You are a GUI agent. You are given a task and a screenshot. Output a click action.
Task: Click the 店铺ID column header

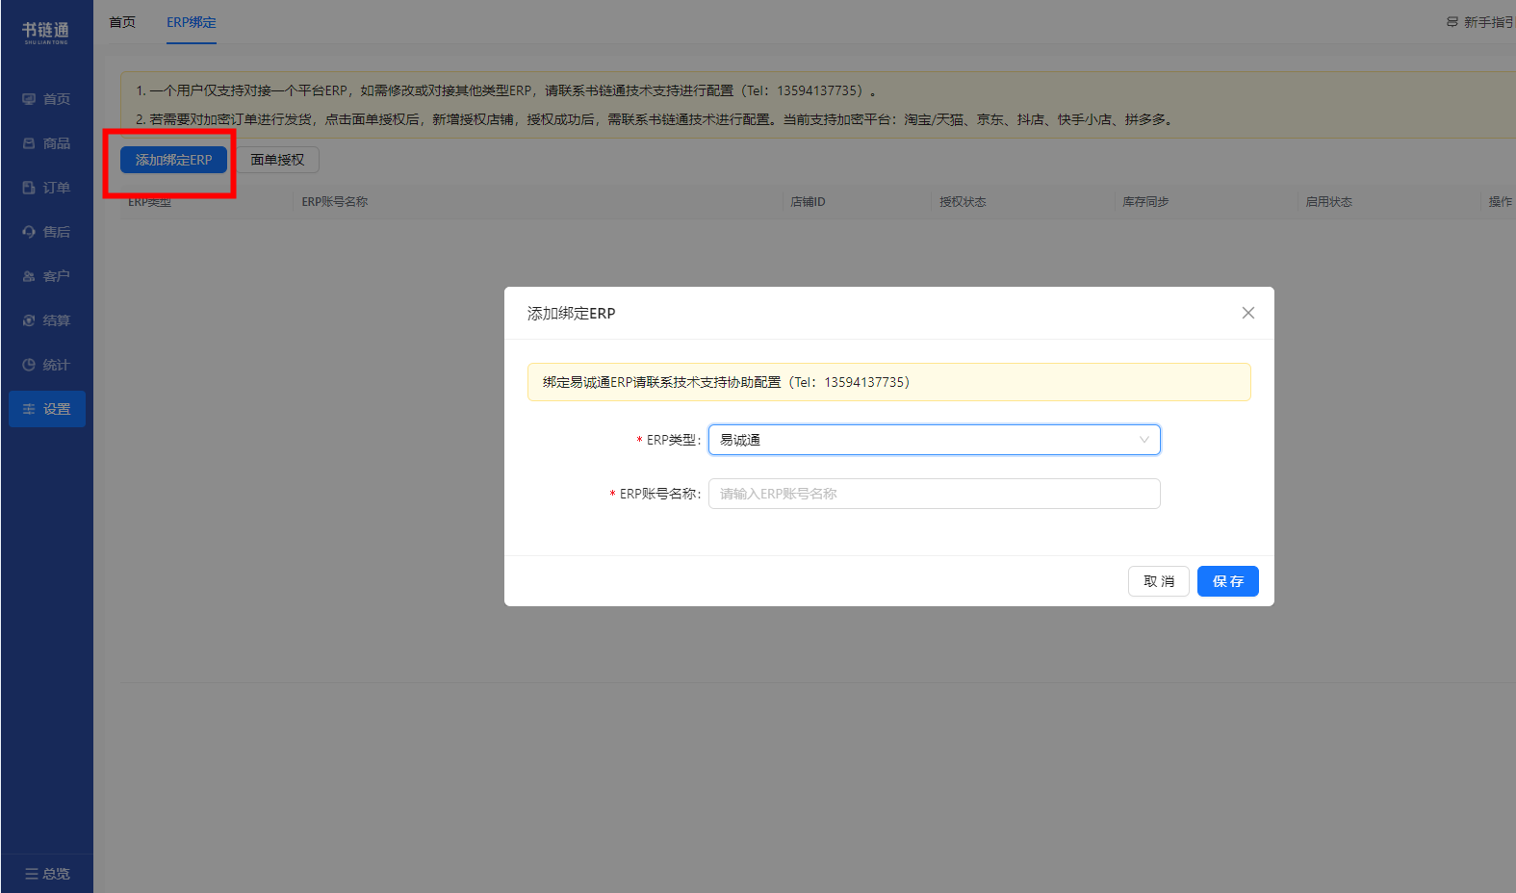pos(808,202)
